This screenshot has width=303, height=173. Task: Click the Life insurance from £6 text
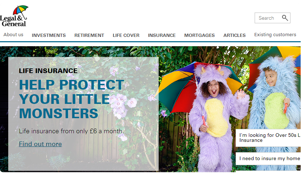click(71, 131)
